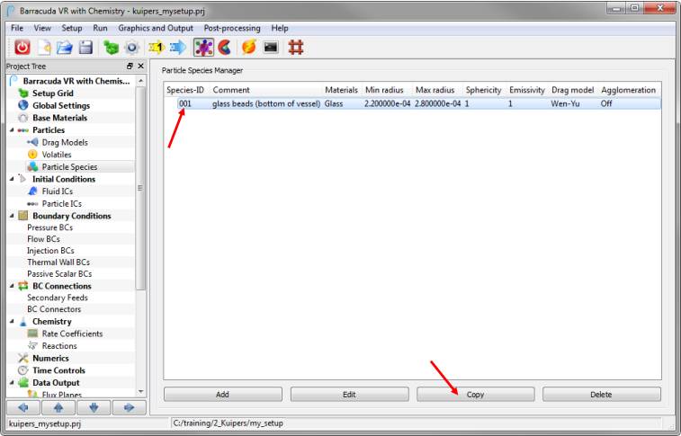Image resolution: width=681 pixels, height=436 pixels.
Task: Click the Copy species button
Action: (x=476, y=395)
